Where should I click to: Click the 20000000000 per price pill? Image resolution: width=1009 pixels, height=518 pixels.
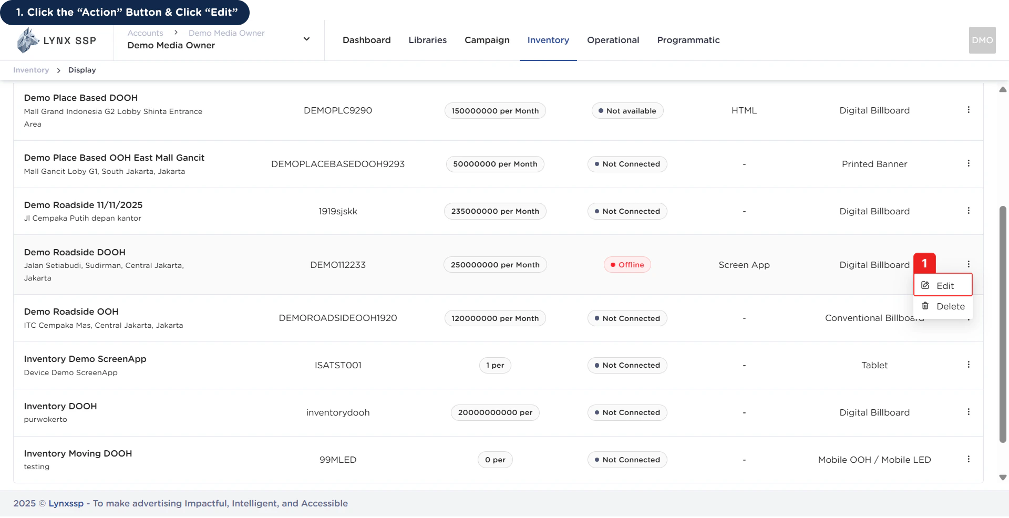(x=495, y=412)
